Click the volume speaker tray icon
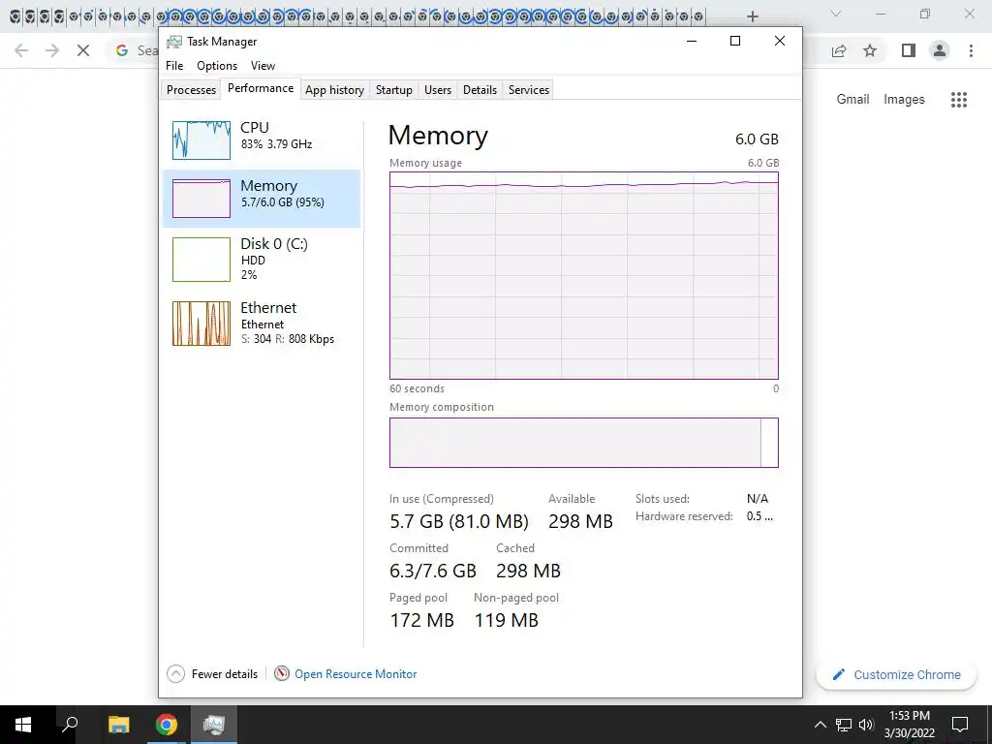992x744 pixels. [x=866, y=725]
